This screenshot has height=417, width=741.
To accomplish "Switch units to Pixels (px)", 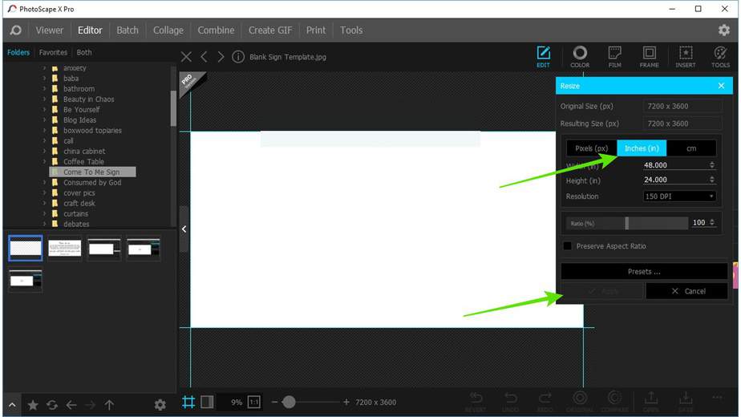I will (592, 148).
